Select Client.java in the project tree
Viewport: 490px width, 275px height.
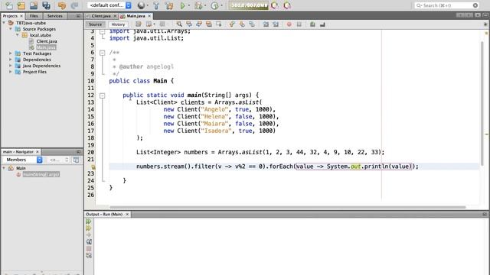click(47, 41)
